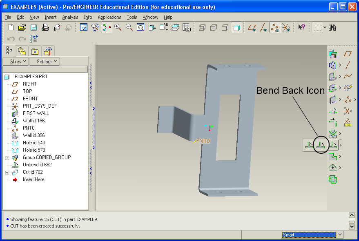
Task: Select the Shading display mode icon
Action: [x=236, y=28]
